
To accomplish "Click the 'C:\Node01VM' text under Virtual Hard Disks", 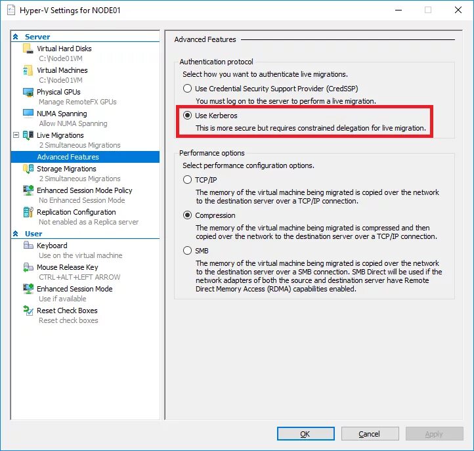I will 61,58.
